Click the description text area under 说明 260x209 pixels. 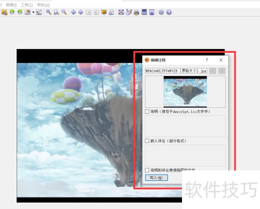185,126
